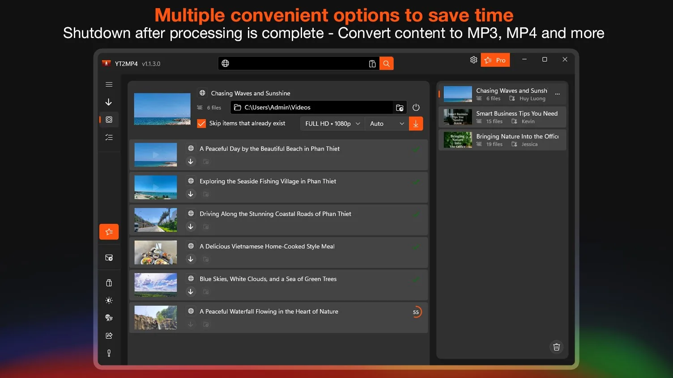Download 'Exploring the Seaside Fishing Village' item
Screen dimensions: 673x378
coord(191,194)
